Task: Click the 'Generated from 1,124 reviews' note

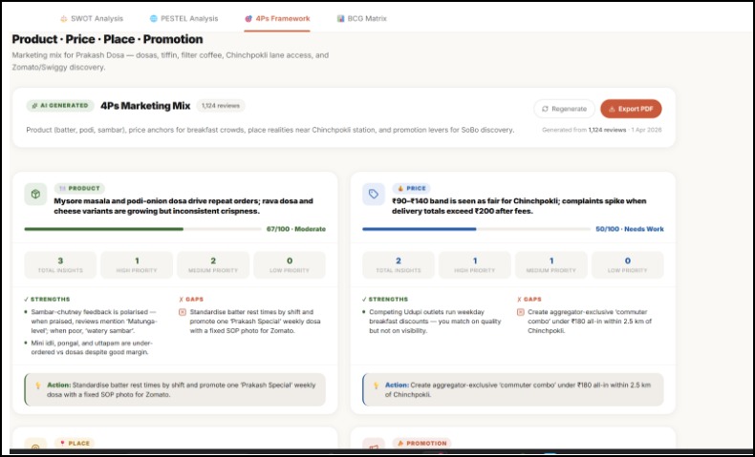Action: 602,130
